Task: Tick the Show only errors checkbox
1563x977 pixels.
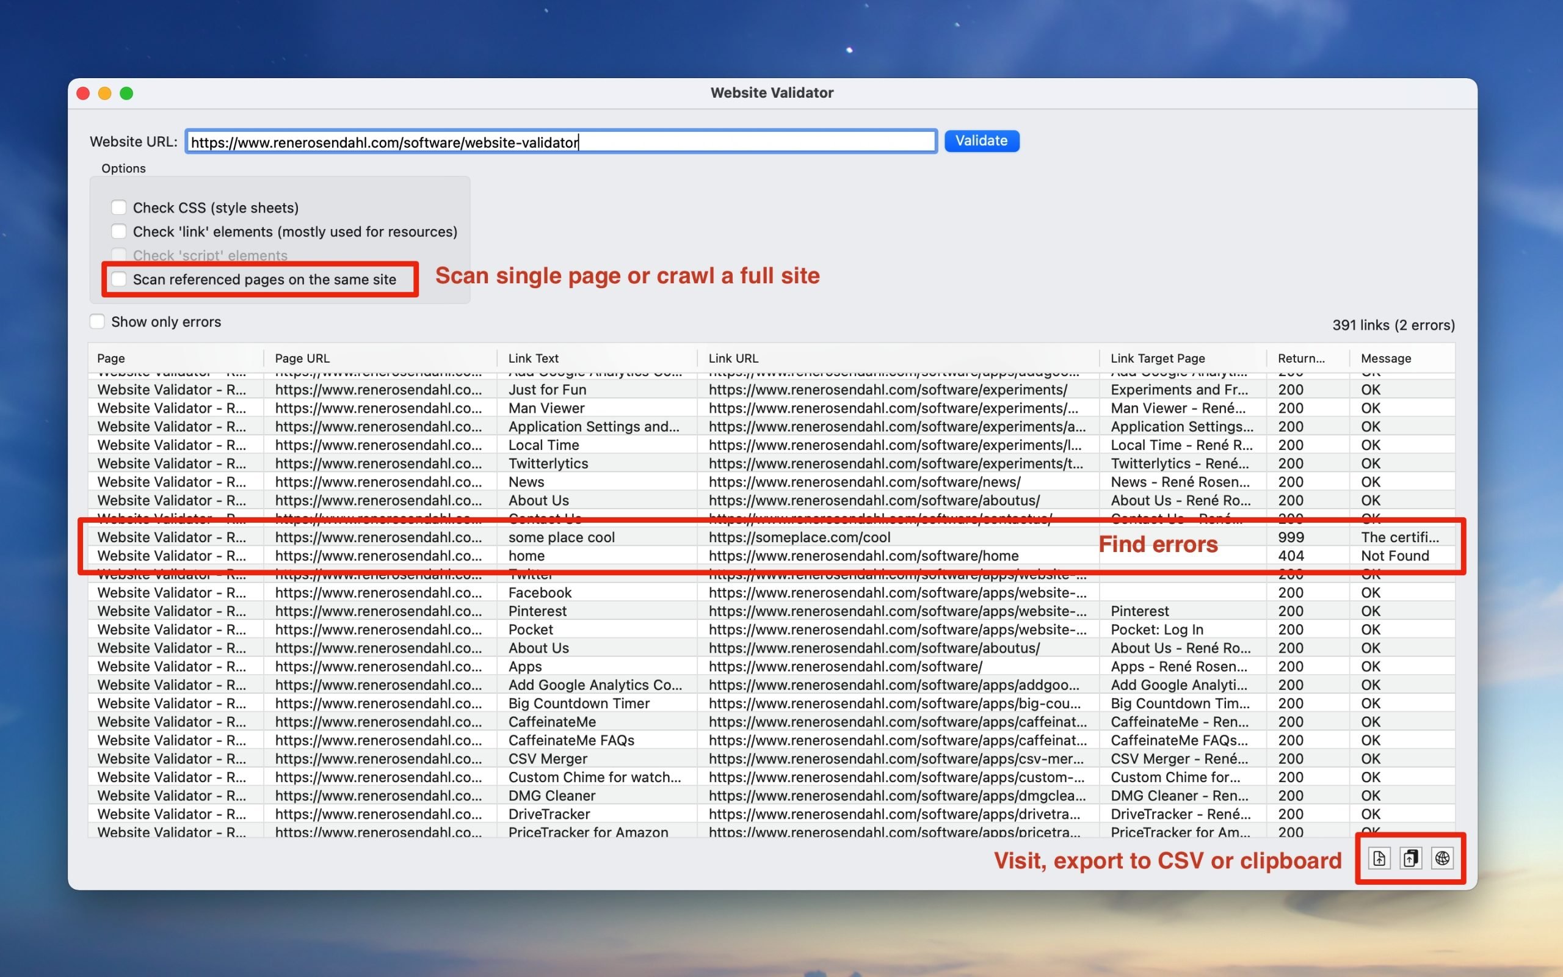Action: 97,322
